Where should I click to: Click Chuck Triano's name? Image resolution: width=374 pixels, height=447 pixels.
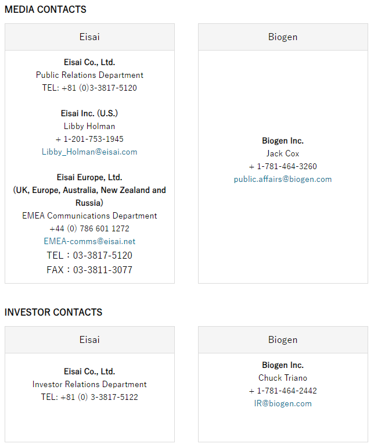click(x=283, y=378)
